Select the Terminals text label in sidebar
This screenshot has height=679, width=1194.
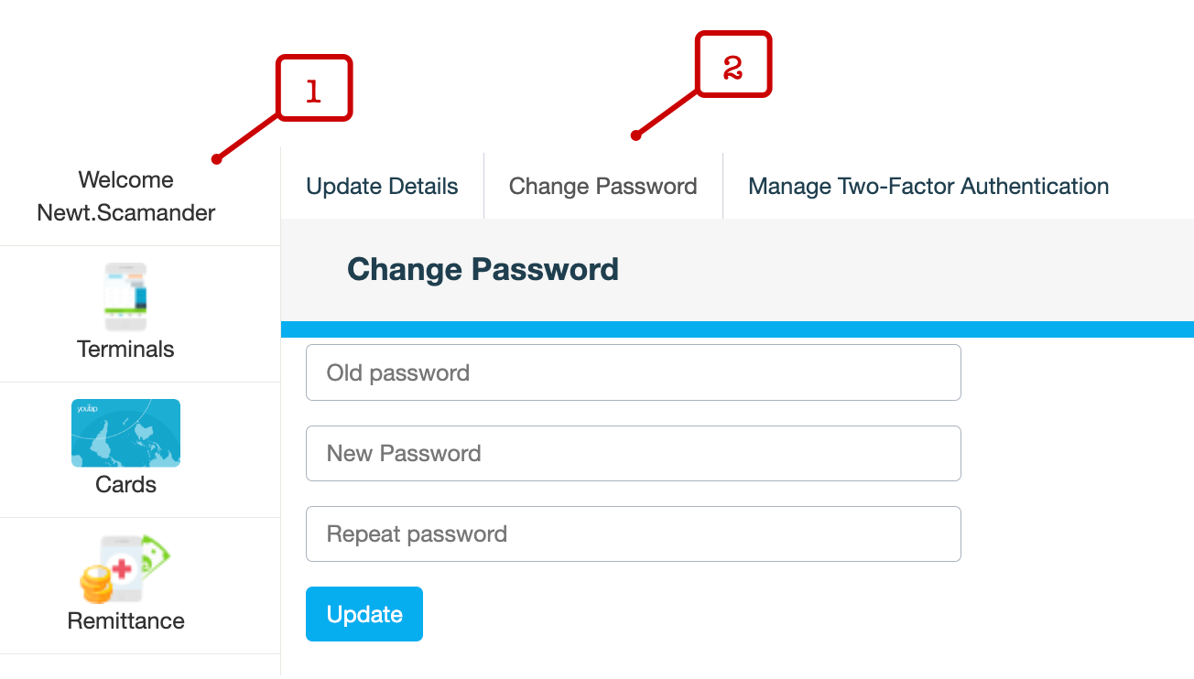click(x=125, y=349)
